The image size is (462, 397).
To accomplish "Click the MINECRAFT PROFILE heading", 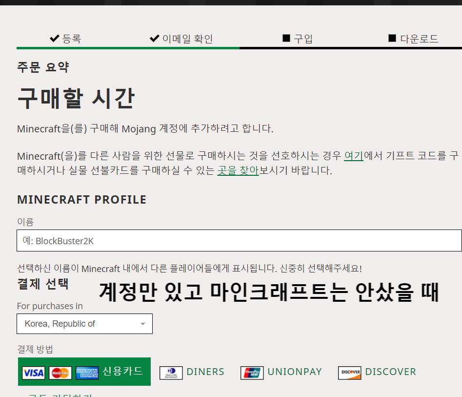I will pyautogui.click(x=82, y=200).
